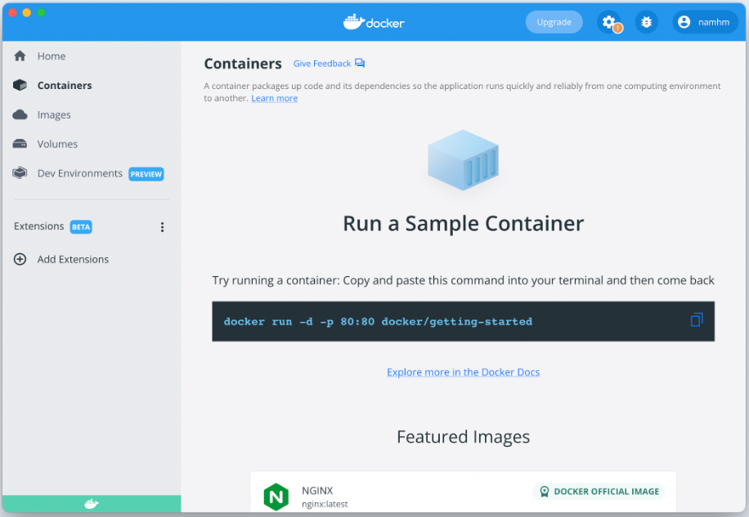The width and height of the screenshot is (749, 517).
Task: Click the NGINX logo icon
Action: click(x=276, y=497)
